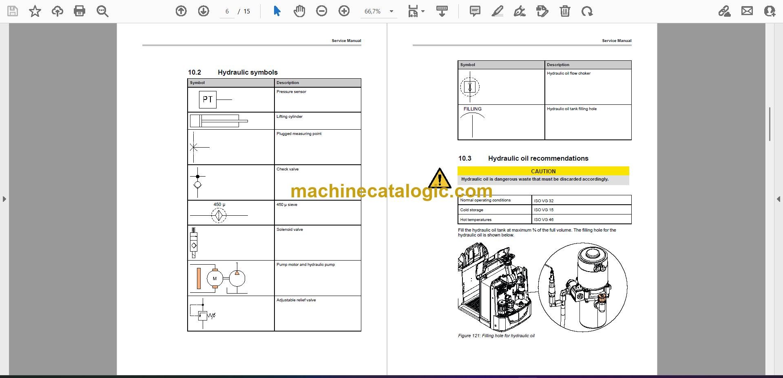Click the 'Normal operating conditions' cell
This screenshot has width=783, height=378.
[495, 200]
